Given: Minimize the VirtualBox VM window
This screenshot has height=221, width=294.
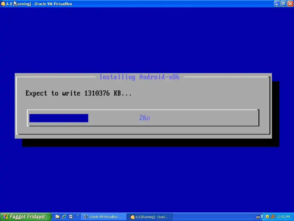Looking at the screenshot, I should pos(277,3).
